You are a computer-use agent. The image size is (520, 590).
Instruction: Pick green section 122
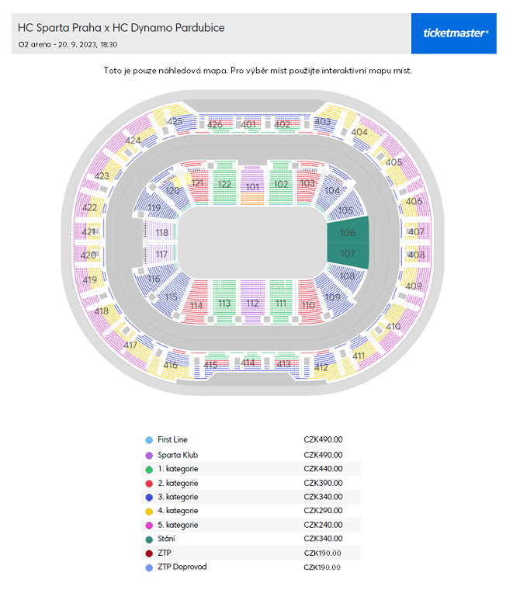(x=224, y=184)
